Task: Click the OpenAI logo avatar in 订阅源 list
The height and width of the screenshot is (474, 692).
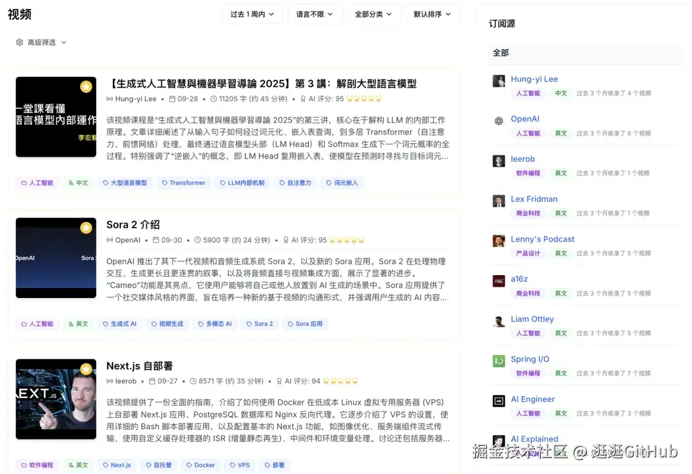Action: point(498,120)
